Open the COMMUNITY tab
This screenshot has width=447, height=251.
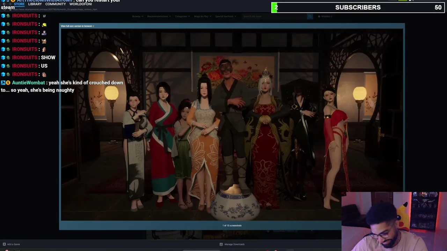56,4
